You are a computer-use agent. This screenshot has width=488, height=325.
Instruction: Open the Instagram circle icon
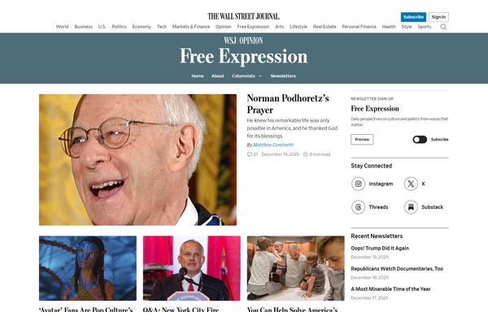[358, 184]
